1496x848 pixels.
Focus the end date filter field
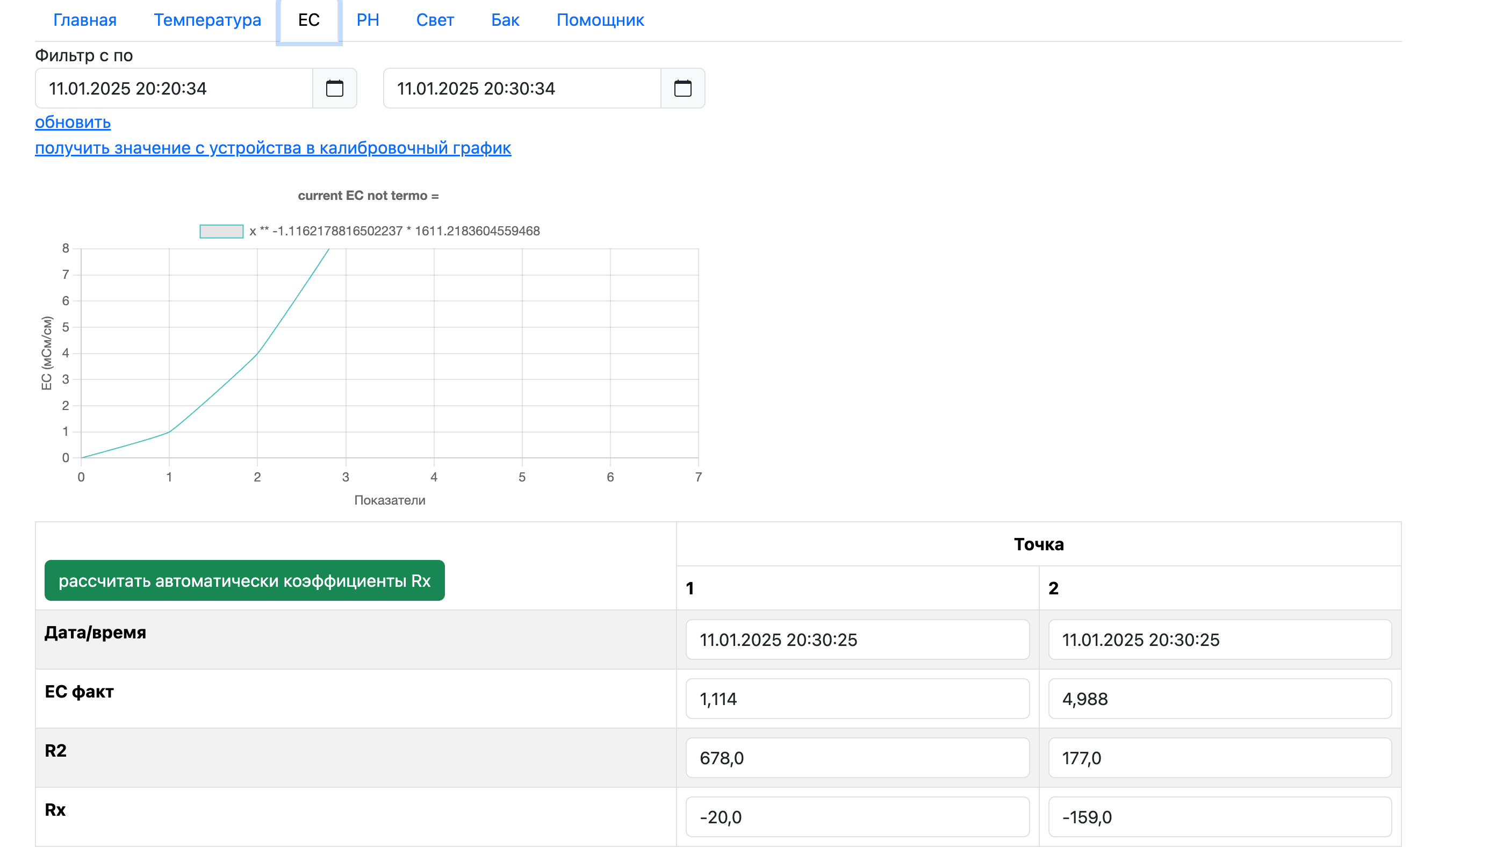pyautogui.click(x=521, y=89)
